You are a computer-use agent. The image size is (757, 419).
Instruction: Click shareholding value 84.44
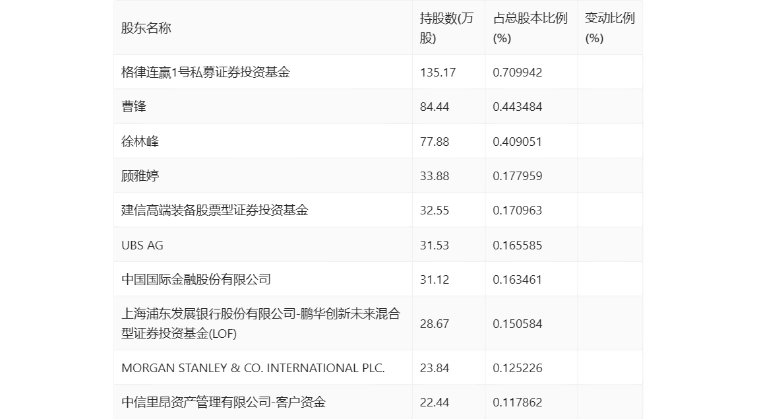[435, 107]
